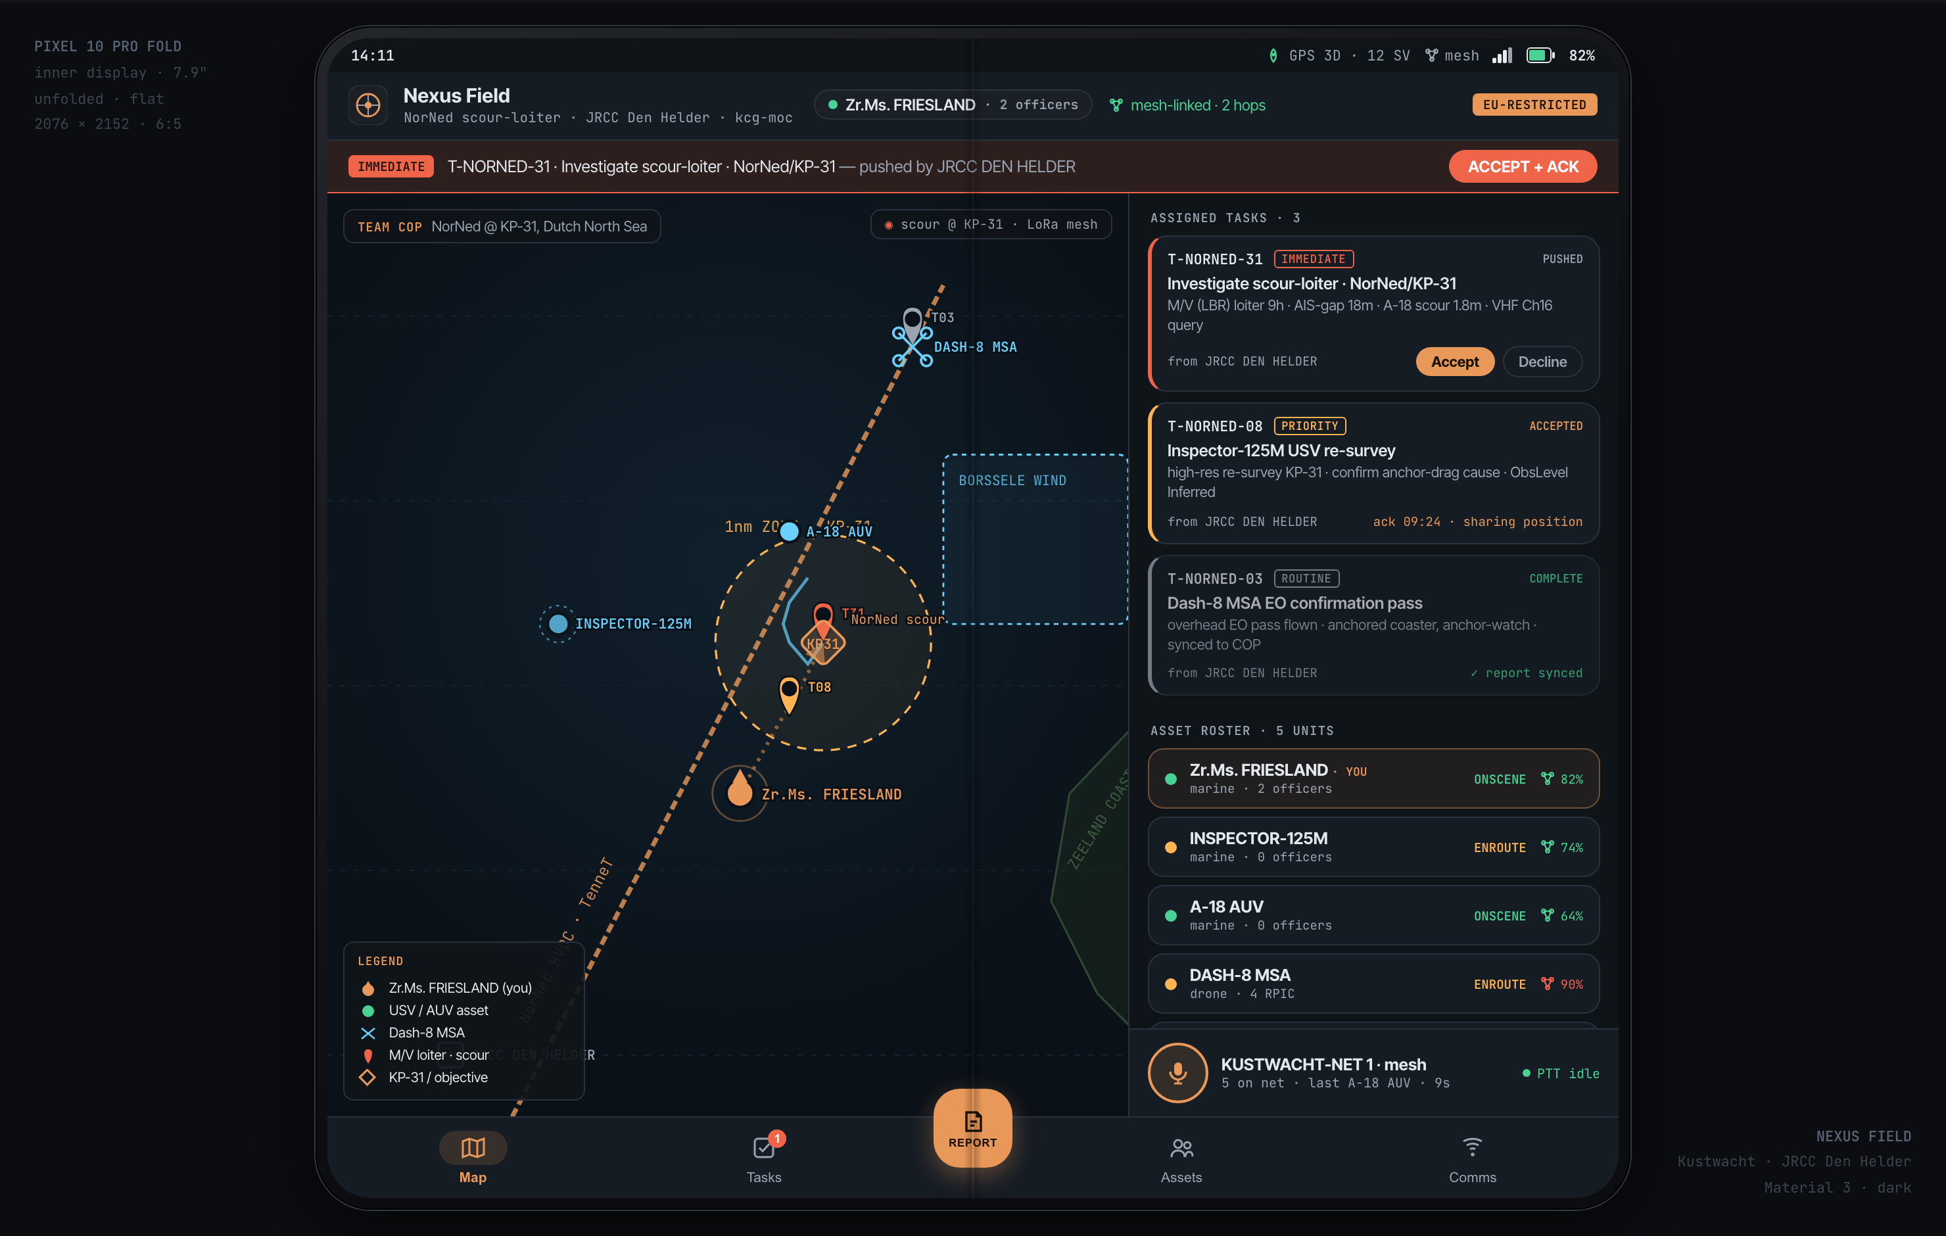Select the T03 pin on the map
Image resolution: width=1946 pixels, height=1236 pixels.
913,320
